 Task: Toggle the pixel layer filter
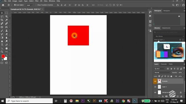point(168,69)
